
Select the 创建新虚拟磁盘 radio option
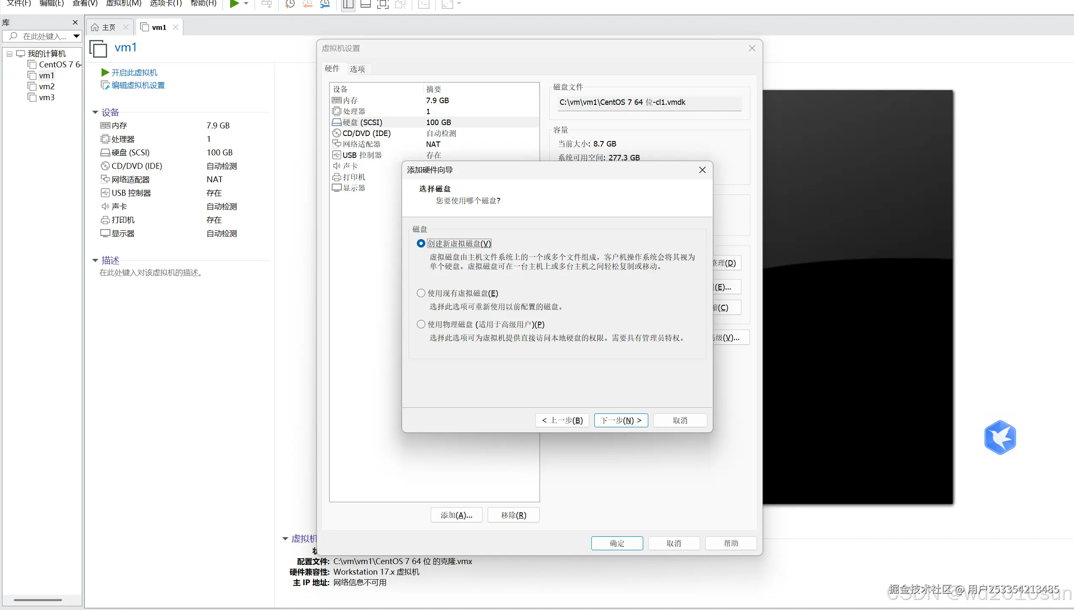coord(421,243)
